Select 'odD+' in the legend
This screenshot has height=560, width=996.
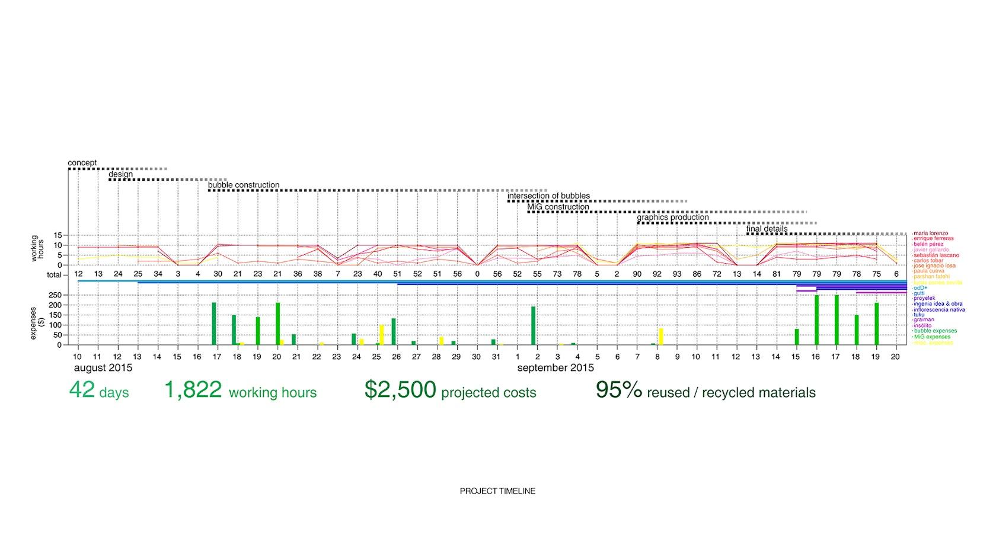point(920,288)
